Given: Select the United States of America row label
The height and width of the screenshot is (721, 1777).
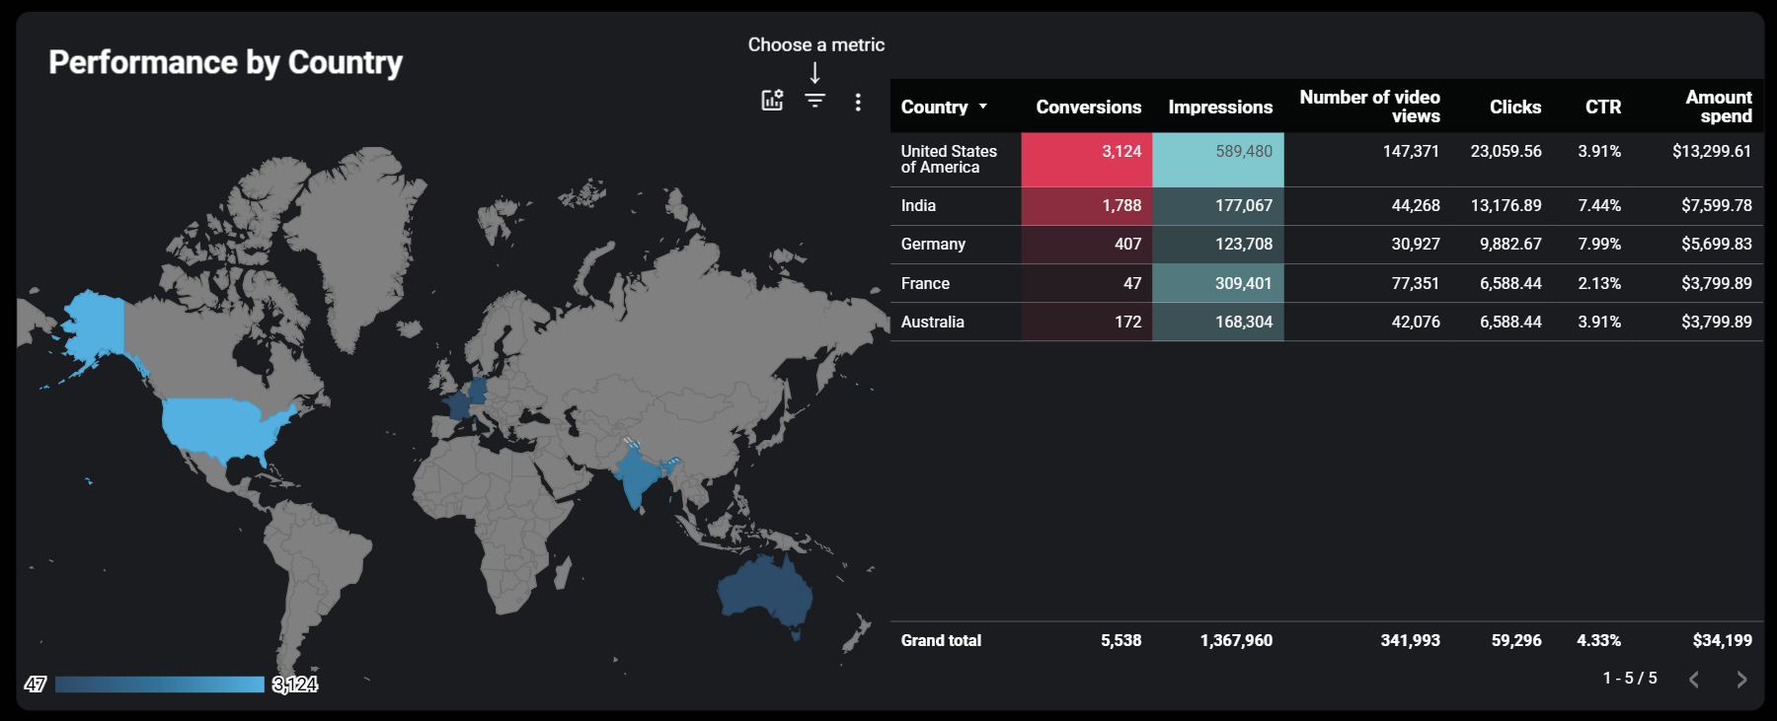Looking at the screenshot, I should [949, 159].
